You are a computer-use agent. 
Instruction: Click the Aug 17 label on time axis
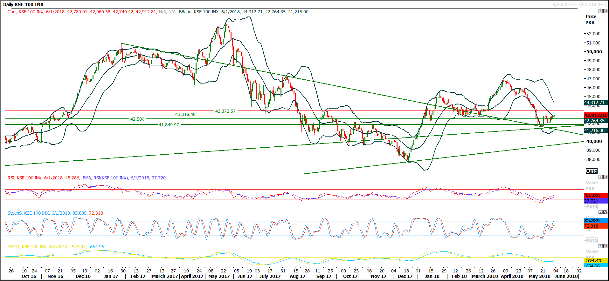point(297,276)
